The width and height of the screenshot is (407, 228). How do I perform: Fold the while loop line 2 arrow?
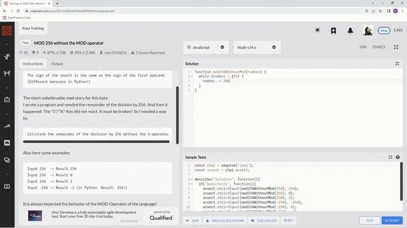pos(192,76)
